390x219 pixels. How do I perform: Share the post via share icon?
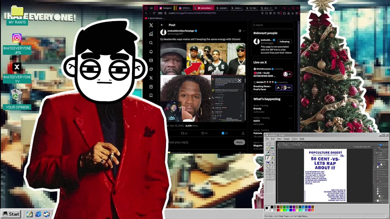tap(243, 133)
